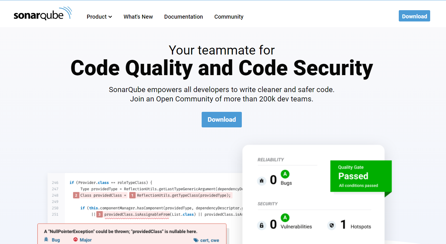The image size is (446, 244).
Task: Click the Download button below the tagline
Action: 222,119
